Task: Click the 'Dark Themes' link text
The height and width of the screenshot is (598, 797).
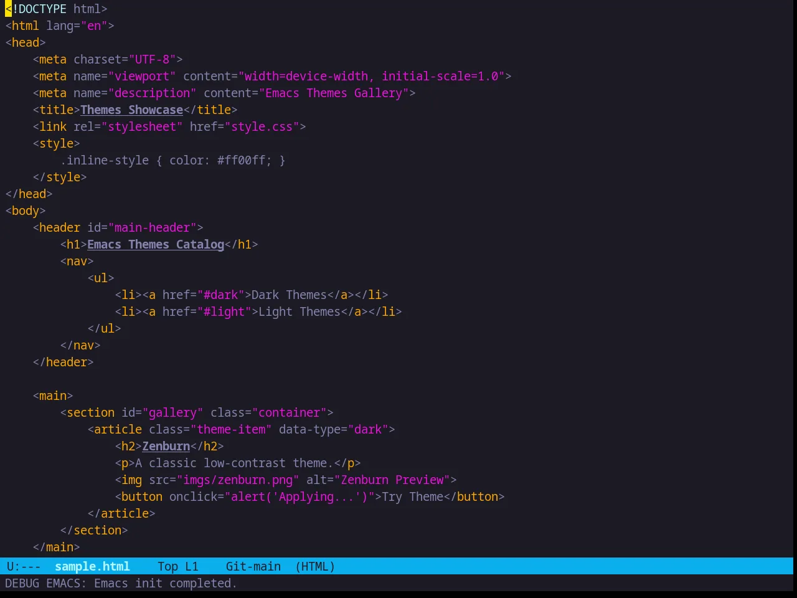Action: pos(290,295)
